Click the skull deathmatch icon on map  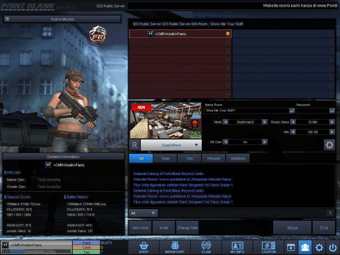(x=195, y=124)
